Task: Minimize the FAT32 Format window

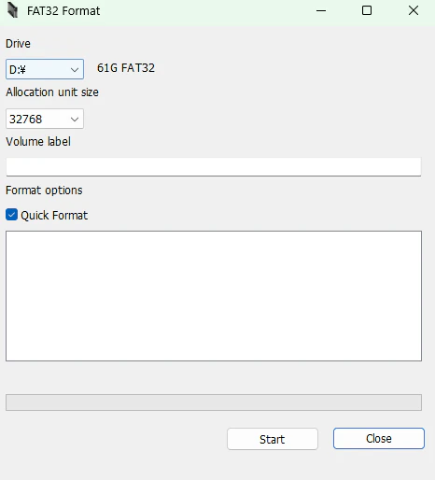Action: 321,11
